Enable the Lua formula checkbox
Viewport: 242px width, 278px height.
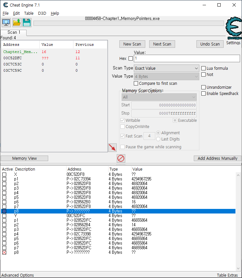tap(204, 68)
